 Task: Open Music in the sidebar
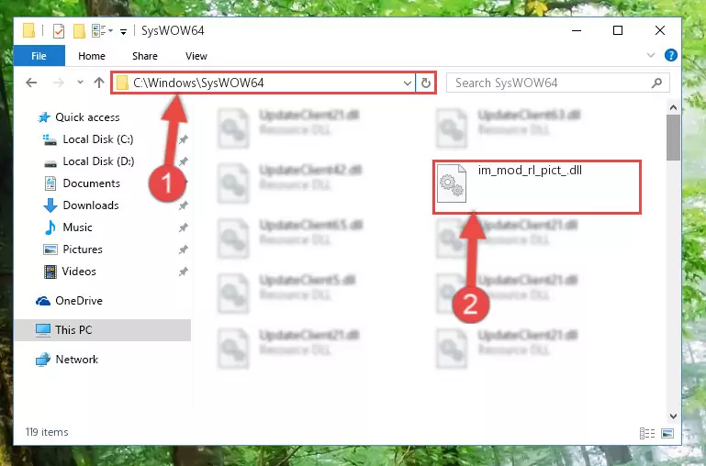point(77,227)
